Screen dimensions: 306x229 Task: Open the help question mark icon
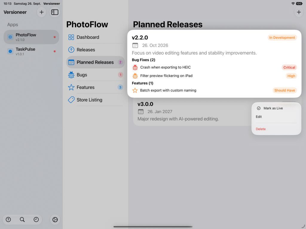[8, 219]
